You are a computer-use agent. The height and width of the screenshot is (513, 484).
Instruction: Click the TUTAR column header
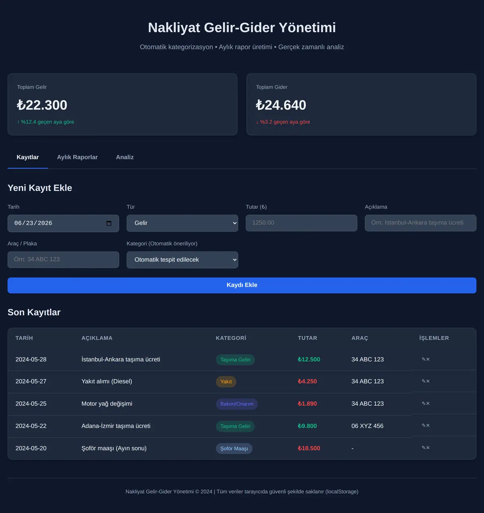(x=307, y=338)
